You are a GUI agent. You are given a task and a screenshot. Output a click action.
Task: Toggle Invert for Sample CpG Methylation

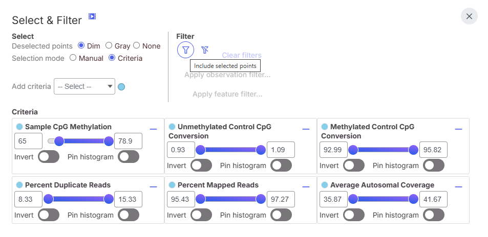click(x=49, y=157)
